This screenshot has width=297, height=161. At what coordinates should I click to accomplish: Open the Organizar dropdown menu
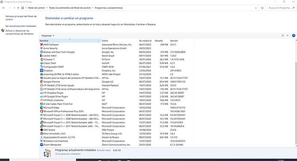pos(48,36)
